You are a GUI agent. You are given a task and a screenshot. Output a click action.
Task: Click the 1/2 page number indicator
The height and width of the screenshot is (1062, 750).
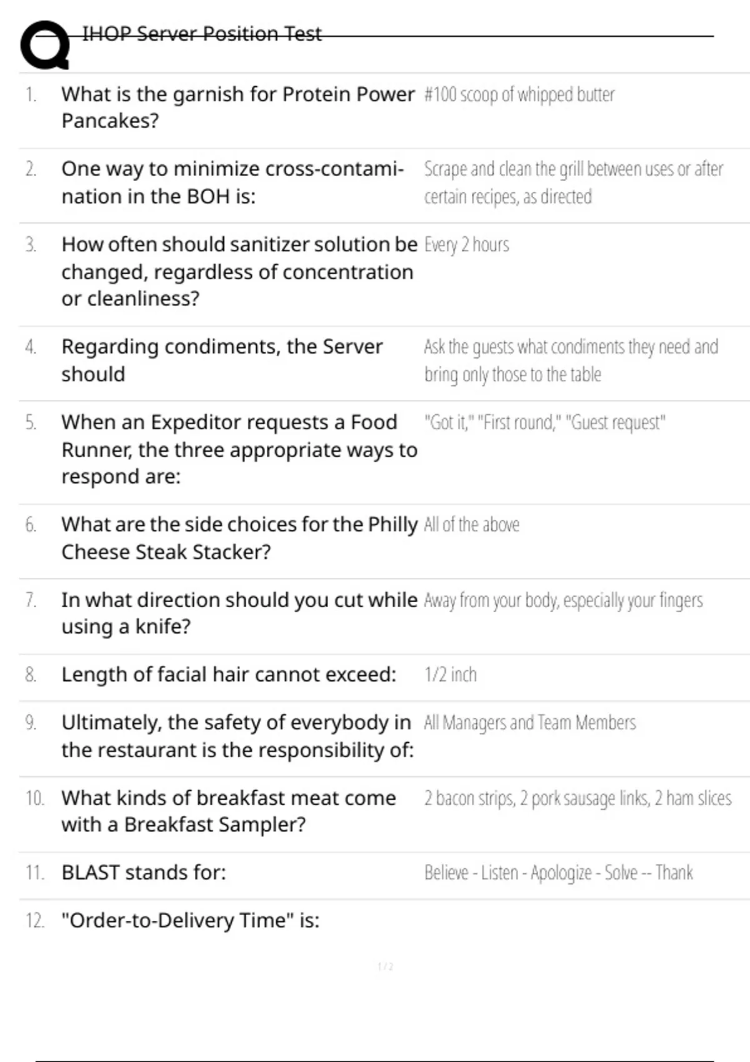click(386, 967)
